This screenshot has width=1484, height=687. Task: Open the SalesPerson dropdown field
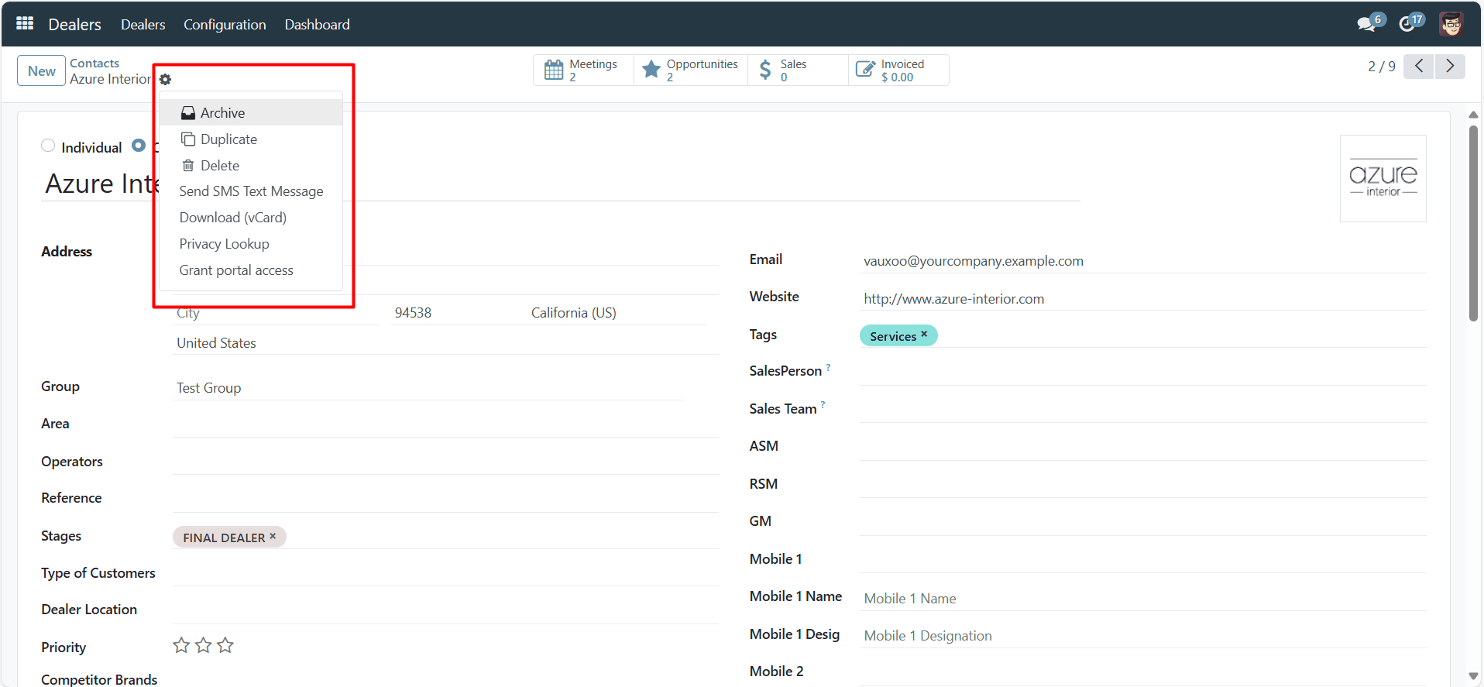1143,372
